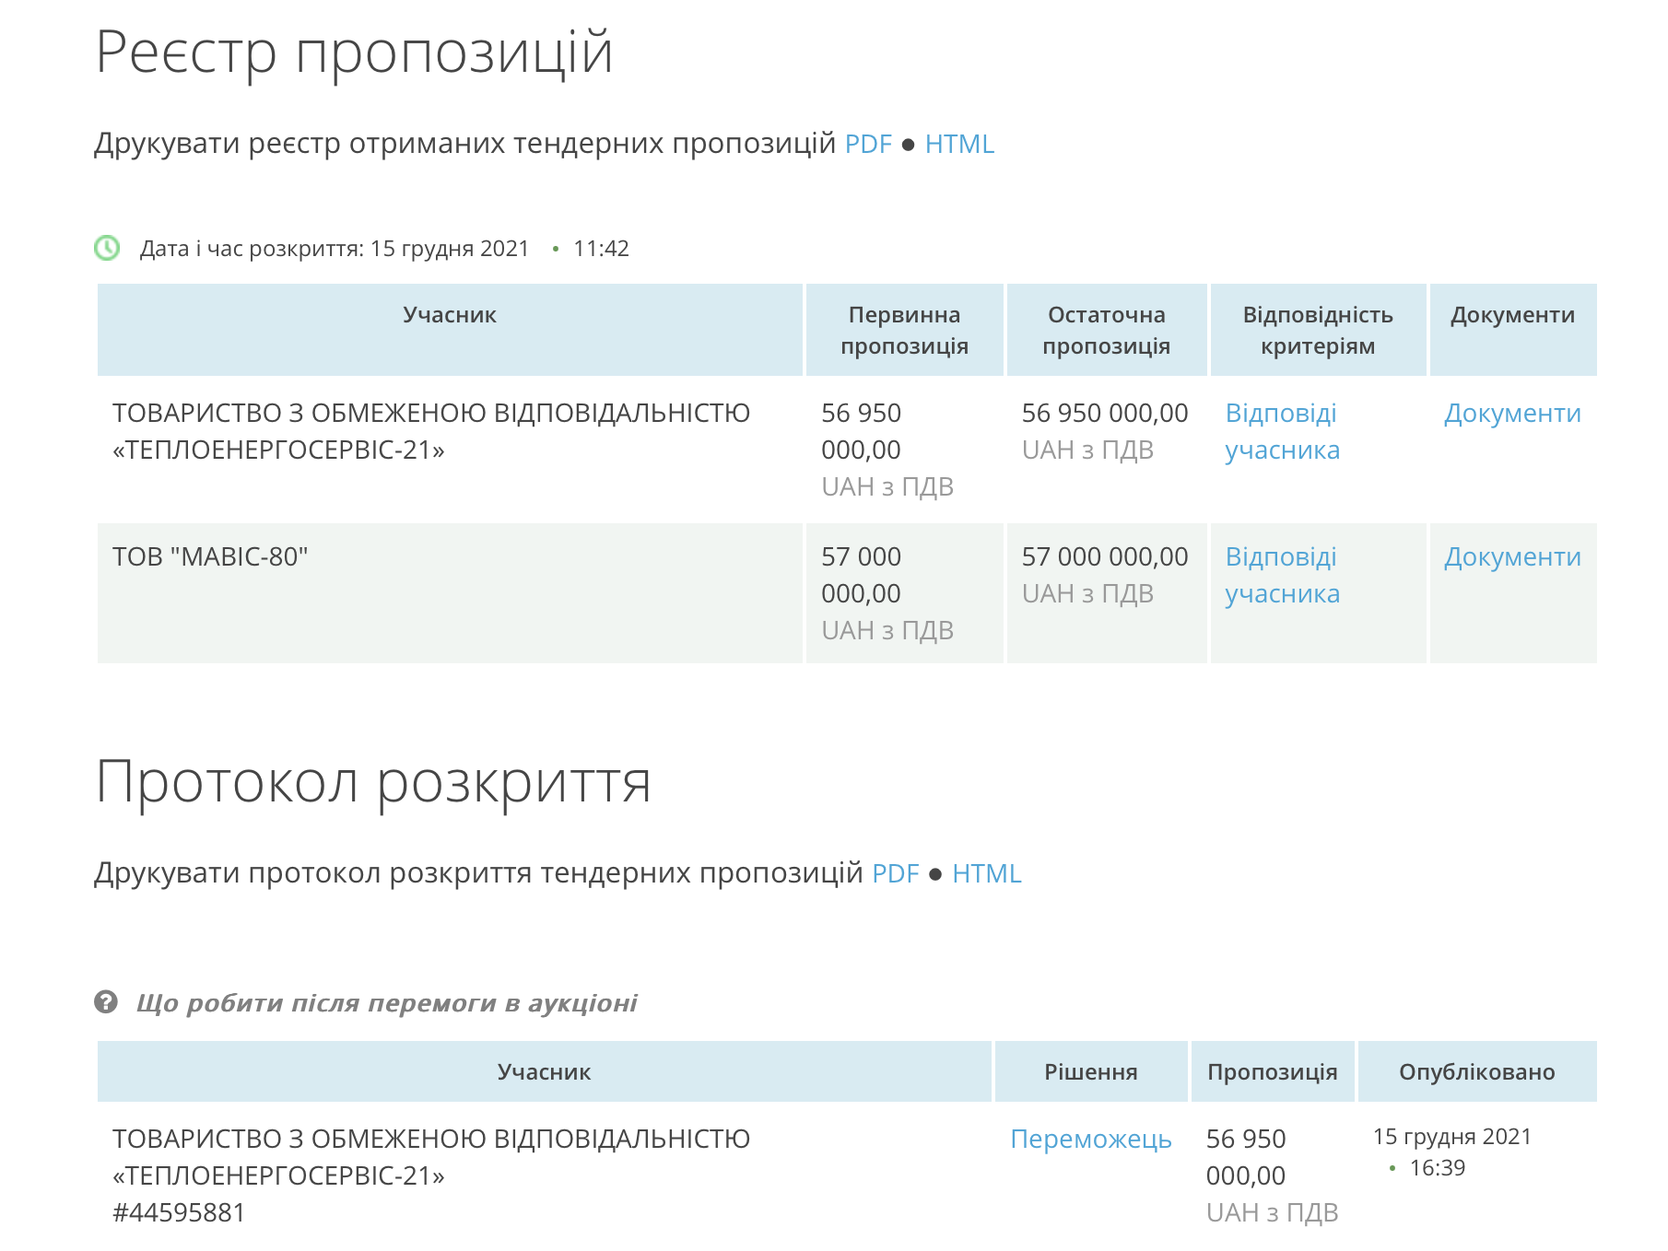Viewport: 1668px width, 1251px height.
Task: Click the Первинна пропозиція column header
Action: 904,330
